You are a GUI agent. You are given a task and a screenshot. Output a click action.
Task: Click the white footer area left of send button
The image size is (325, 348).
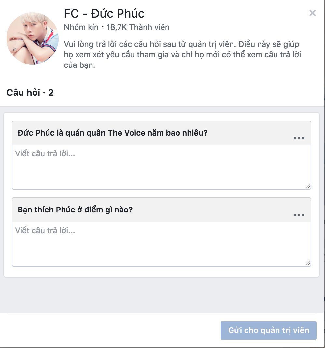coord(111,330)
